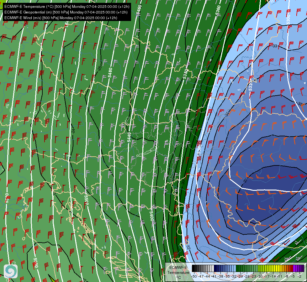Click the -2 value on the color scale

pos(299,276)
